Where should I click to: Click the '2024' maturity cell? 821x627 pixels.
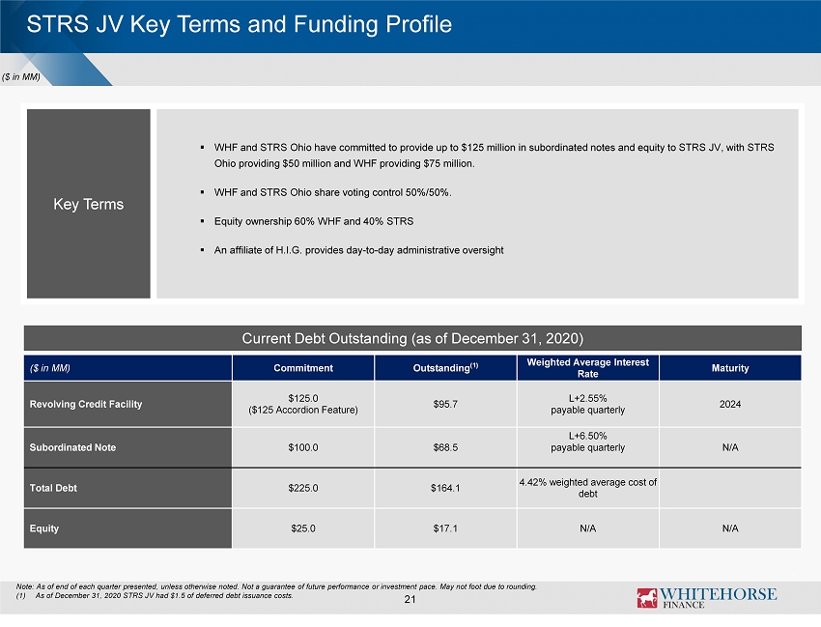[x=730, y=404]
